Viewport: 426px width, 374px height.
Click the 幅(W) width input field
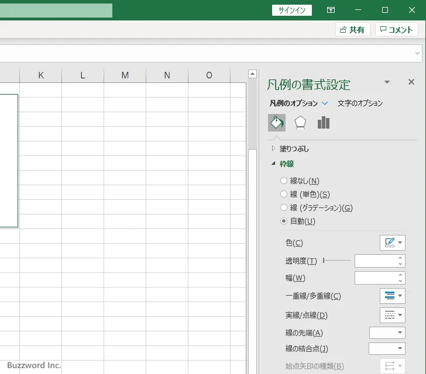[376, 278]
